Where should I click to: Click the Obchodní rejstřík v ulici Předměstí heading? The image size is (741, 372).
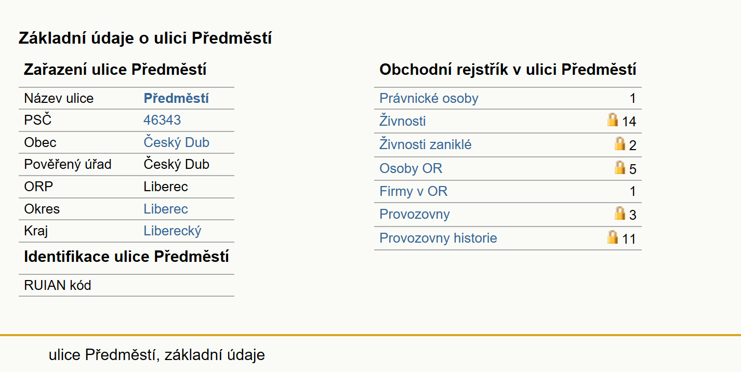pos(508,70)
